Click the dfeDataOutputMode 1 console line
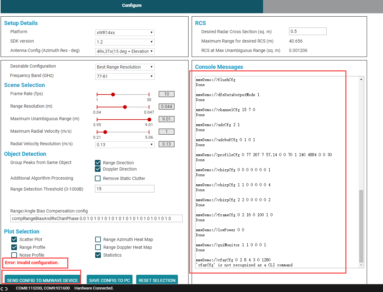The width and height of the screenshot is (383, 292). (x=228, y=95)
